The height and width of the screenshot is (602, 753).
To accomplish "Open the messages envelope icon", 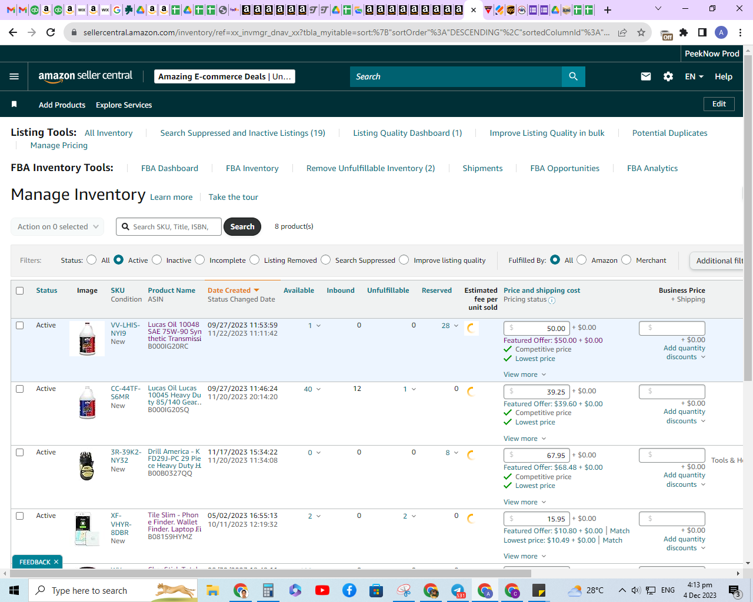I will [x=646, y=76].
